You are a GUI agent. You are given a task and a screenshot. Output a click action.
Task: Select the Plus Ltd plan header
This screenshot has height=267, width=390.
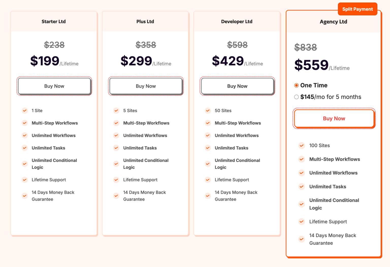(145, 22)
